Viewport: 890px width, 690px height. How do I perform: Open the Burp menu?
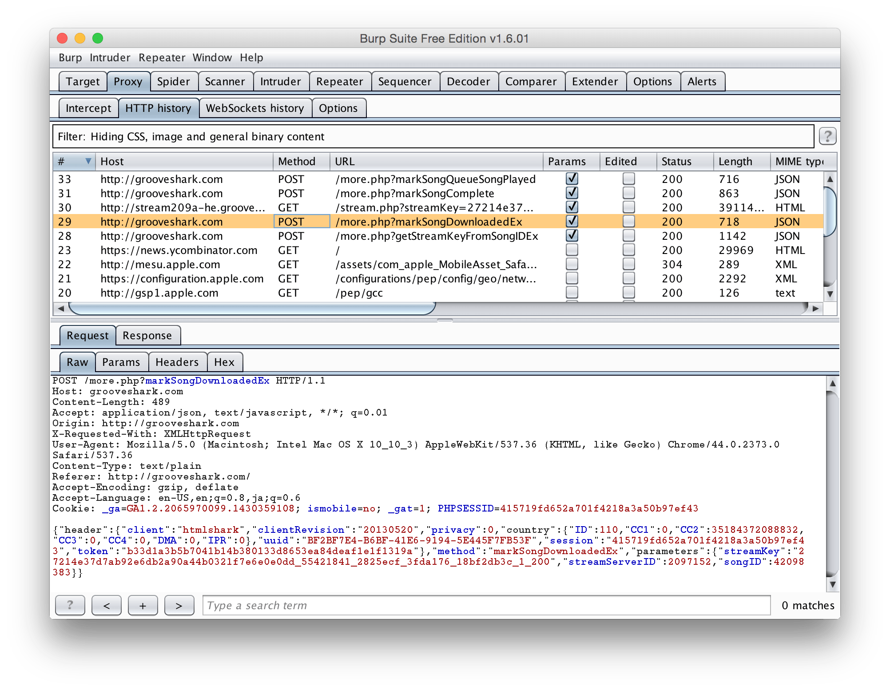click(x=70, y=58)
